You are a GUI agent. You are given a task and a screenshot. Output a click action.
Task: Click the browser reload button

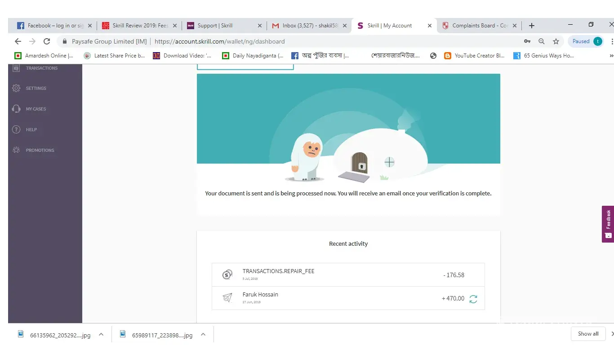[x=47, y=41]
